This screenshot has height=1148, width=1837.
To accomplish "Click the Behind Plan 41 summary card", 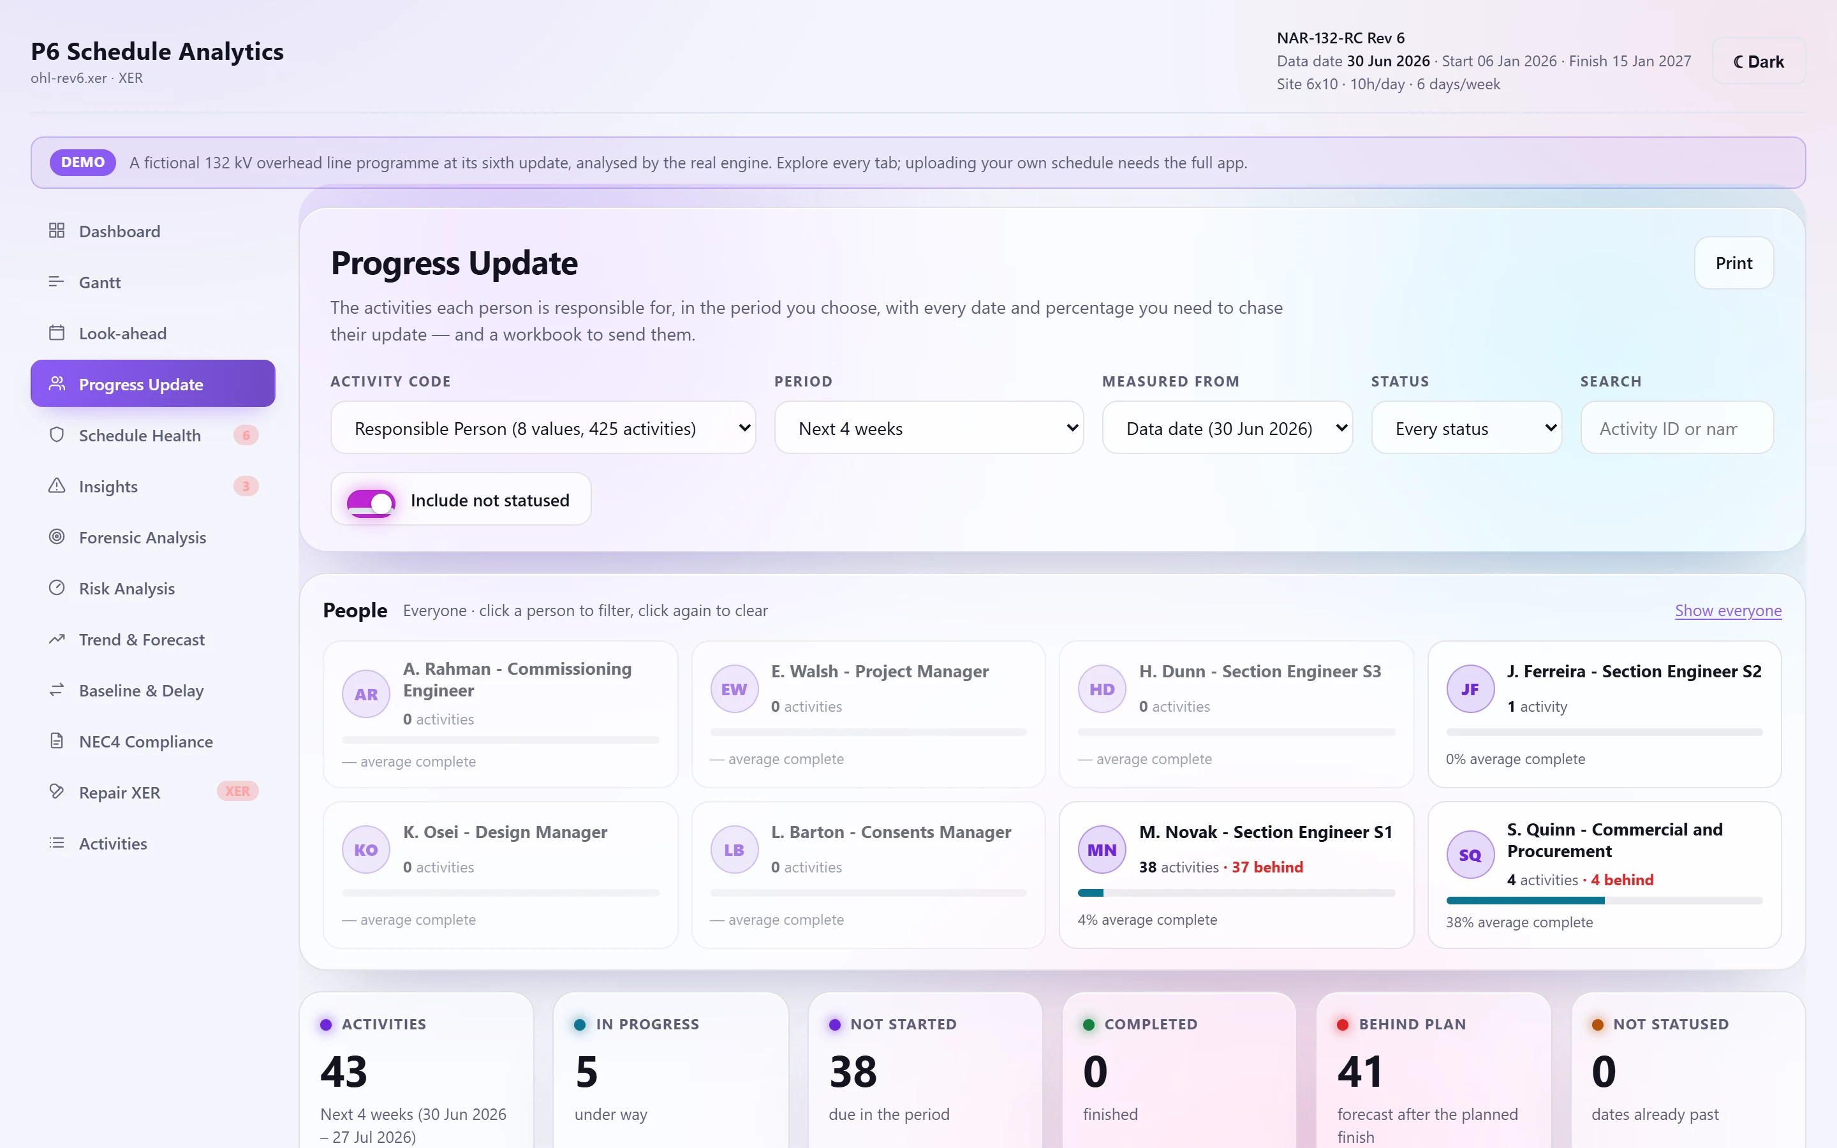I will [x=1433, y=1071].
